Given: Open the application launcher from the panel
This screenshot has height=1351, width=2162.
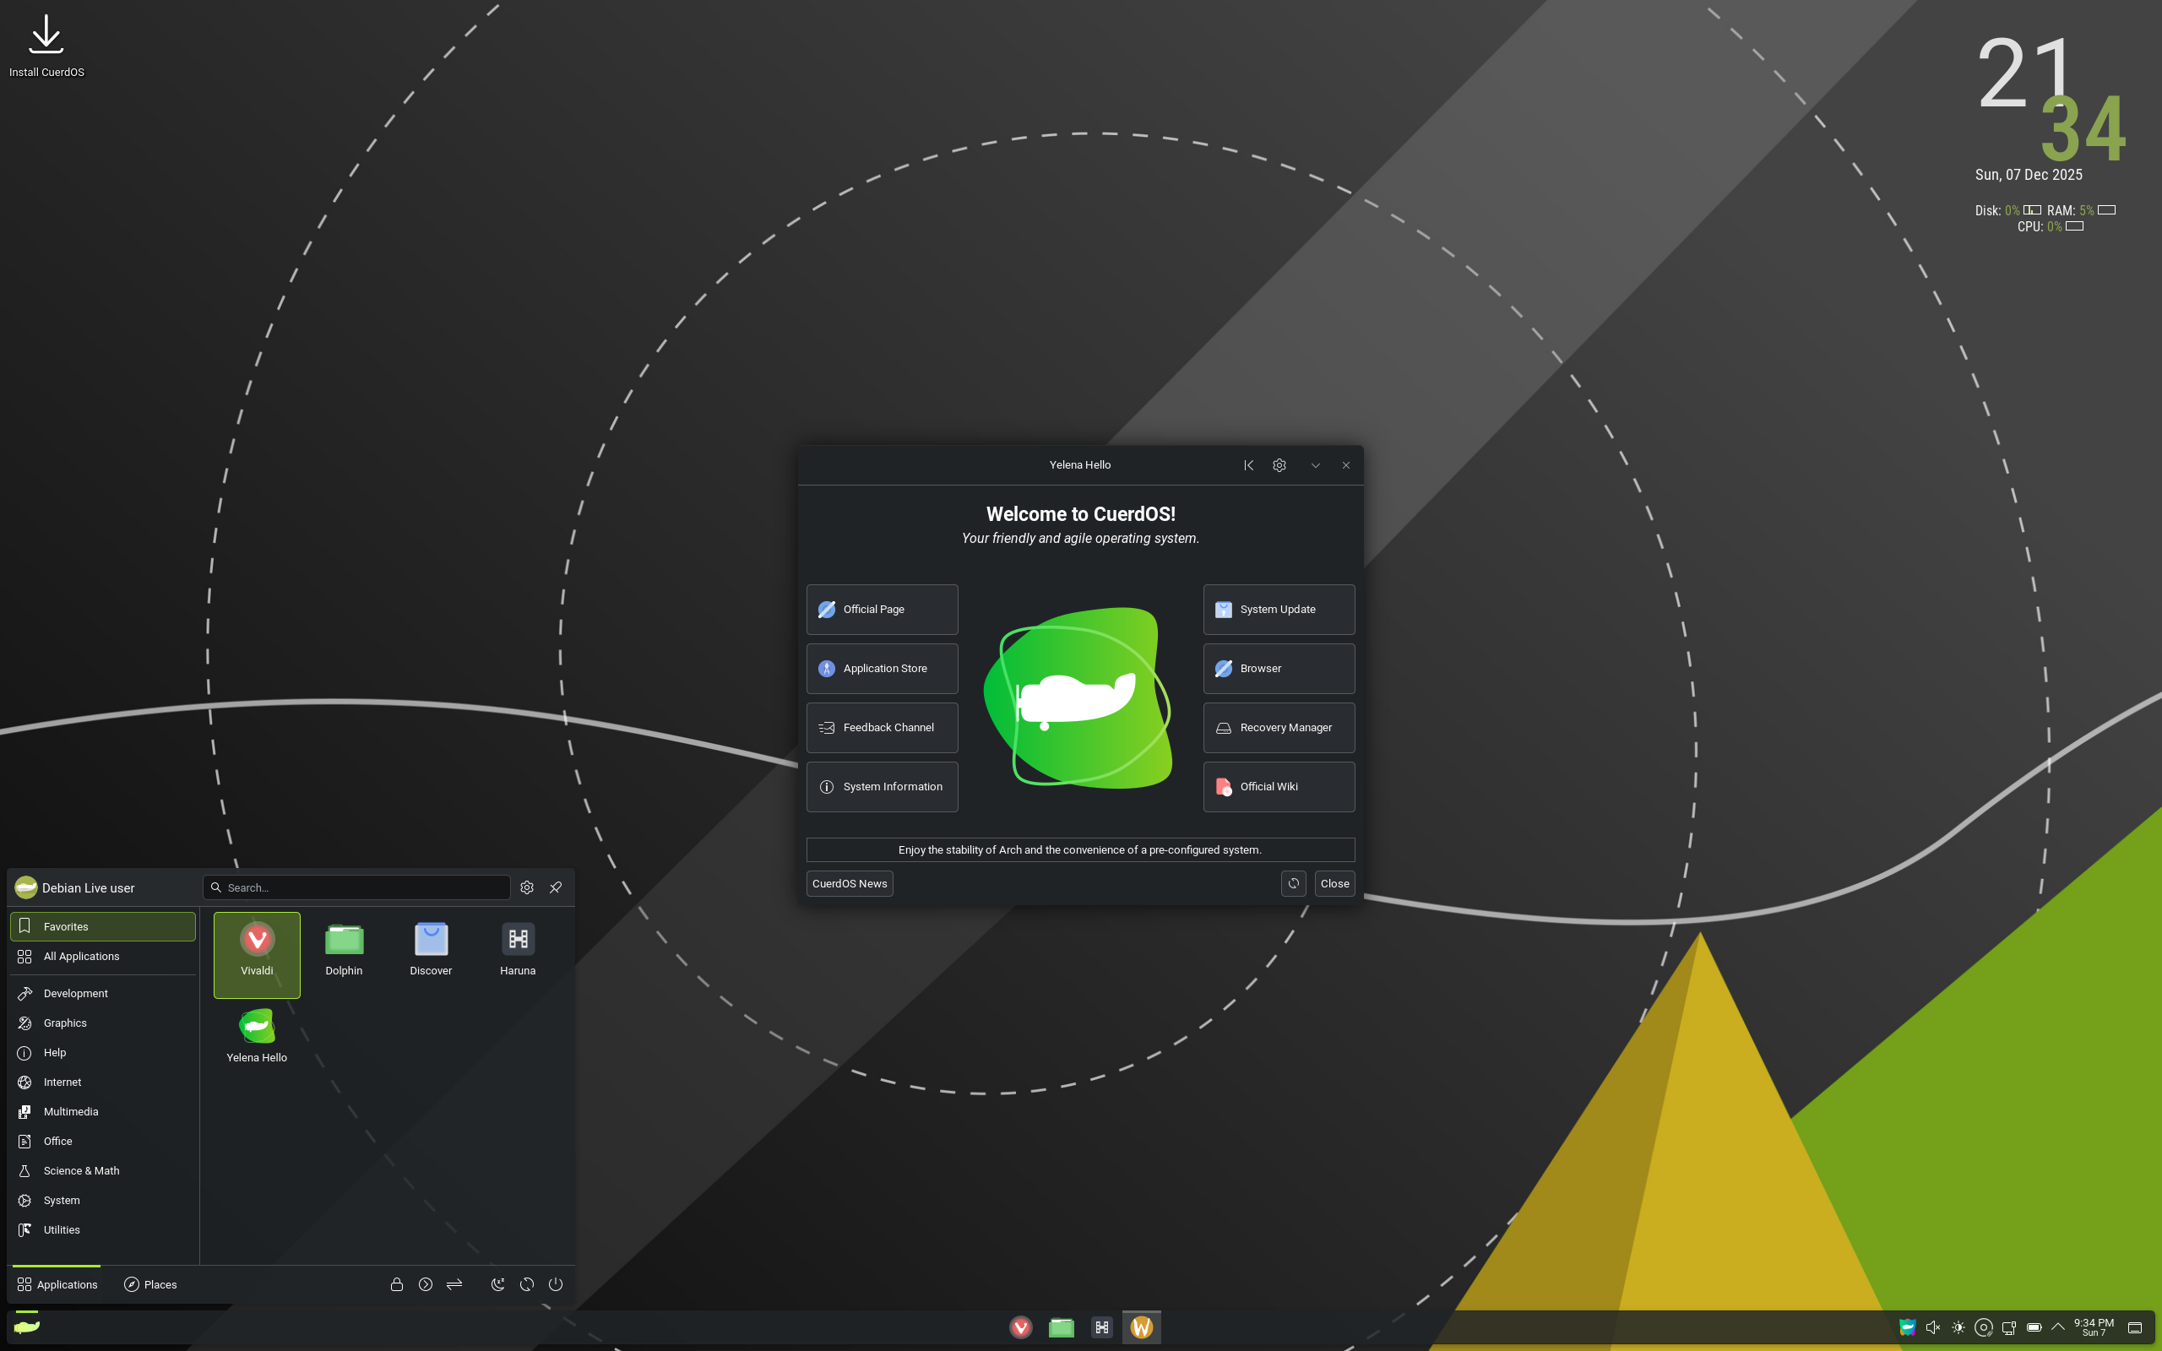Looking at the screenshot, I should pyautogui.click(x=27, y=1327).
